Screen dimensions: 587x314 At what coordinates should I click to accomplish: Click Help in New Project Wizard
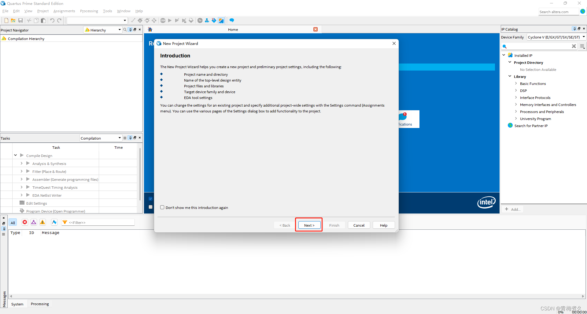click(x=384, y=225)
